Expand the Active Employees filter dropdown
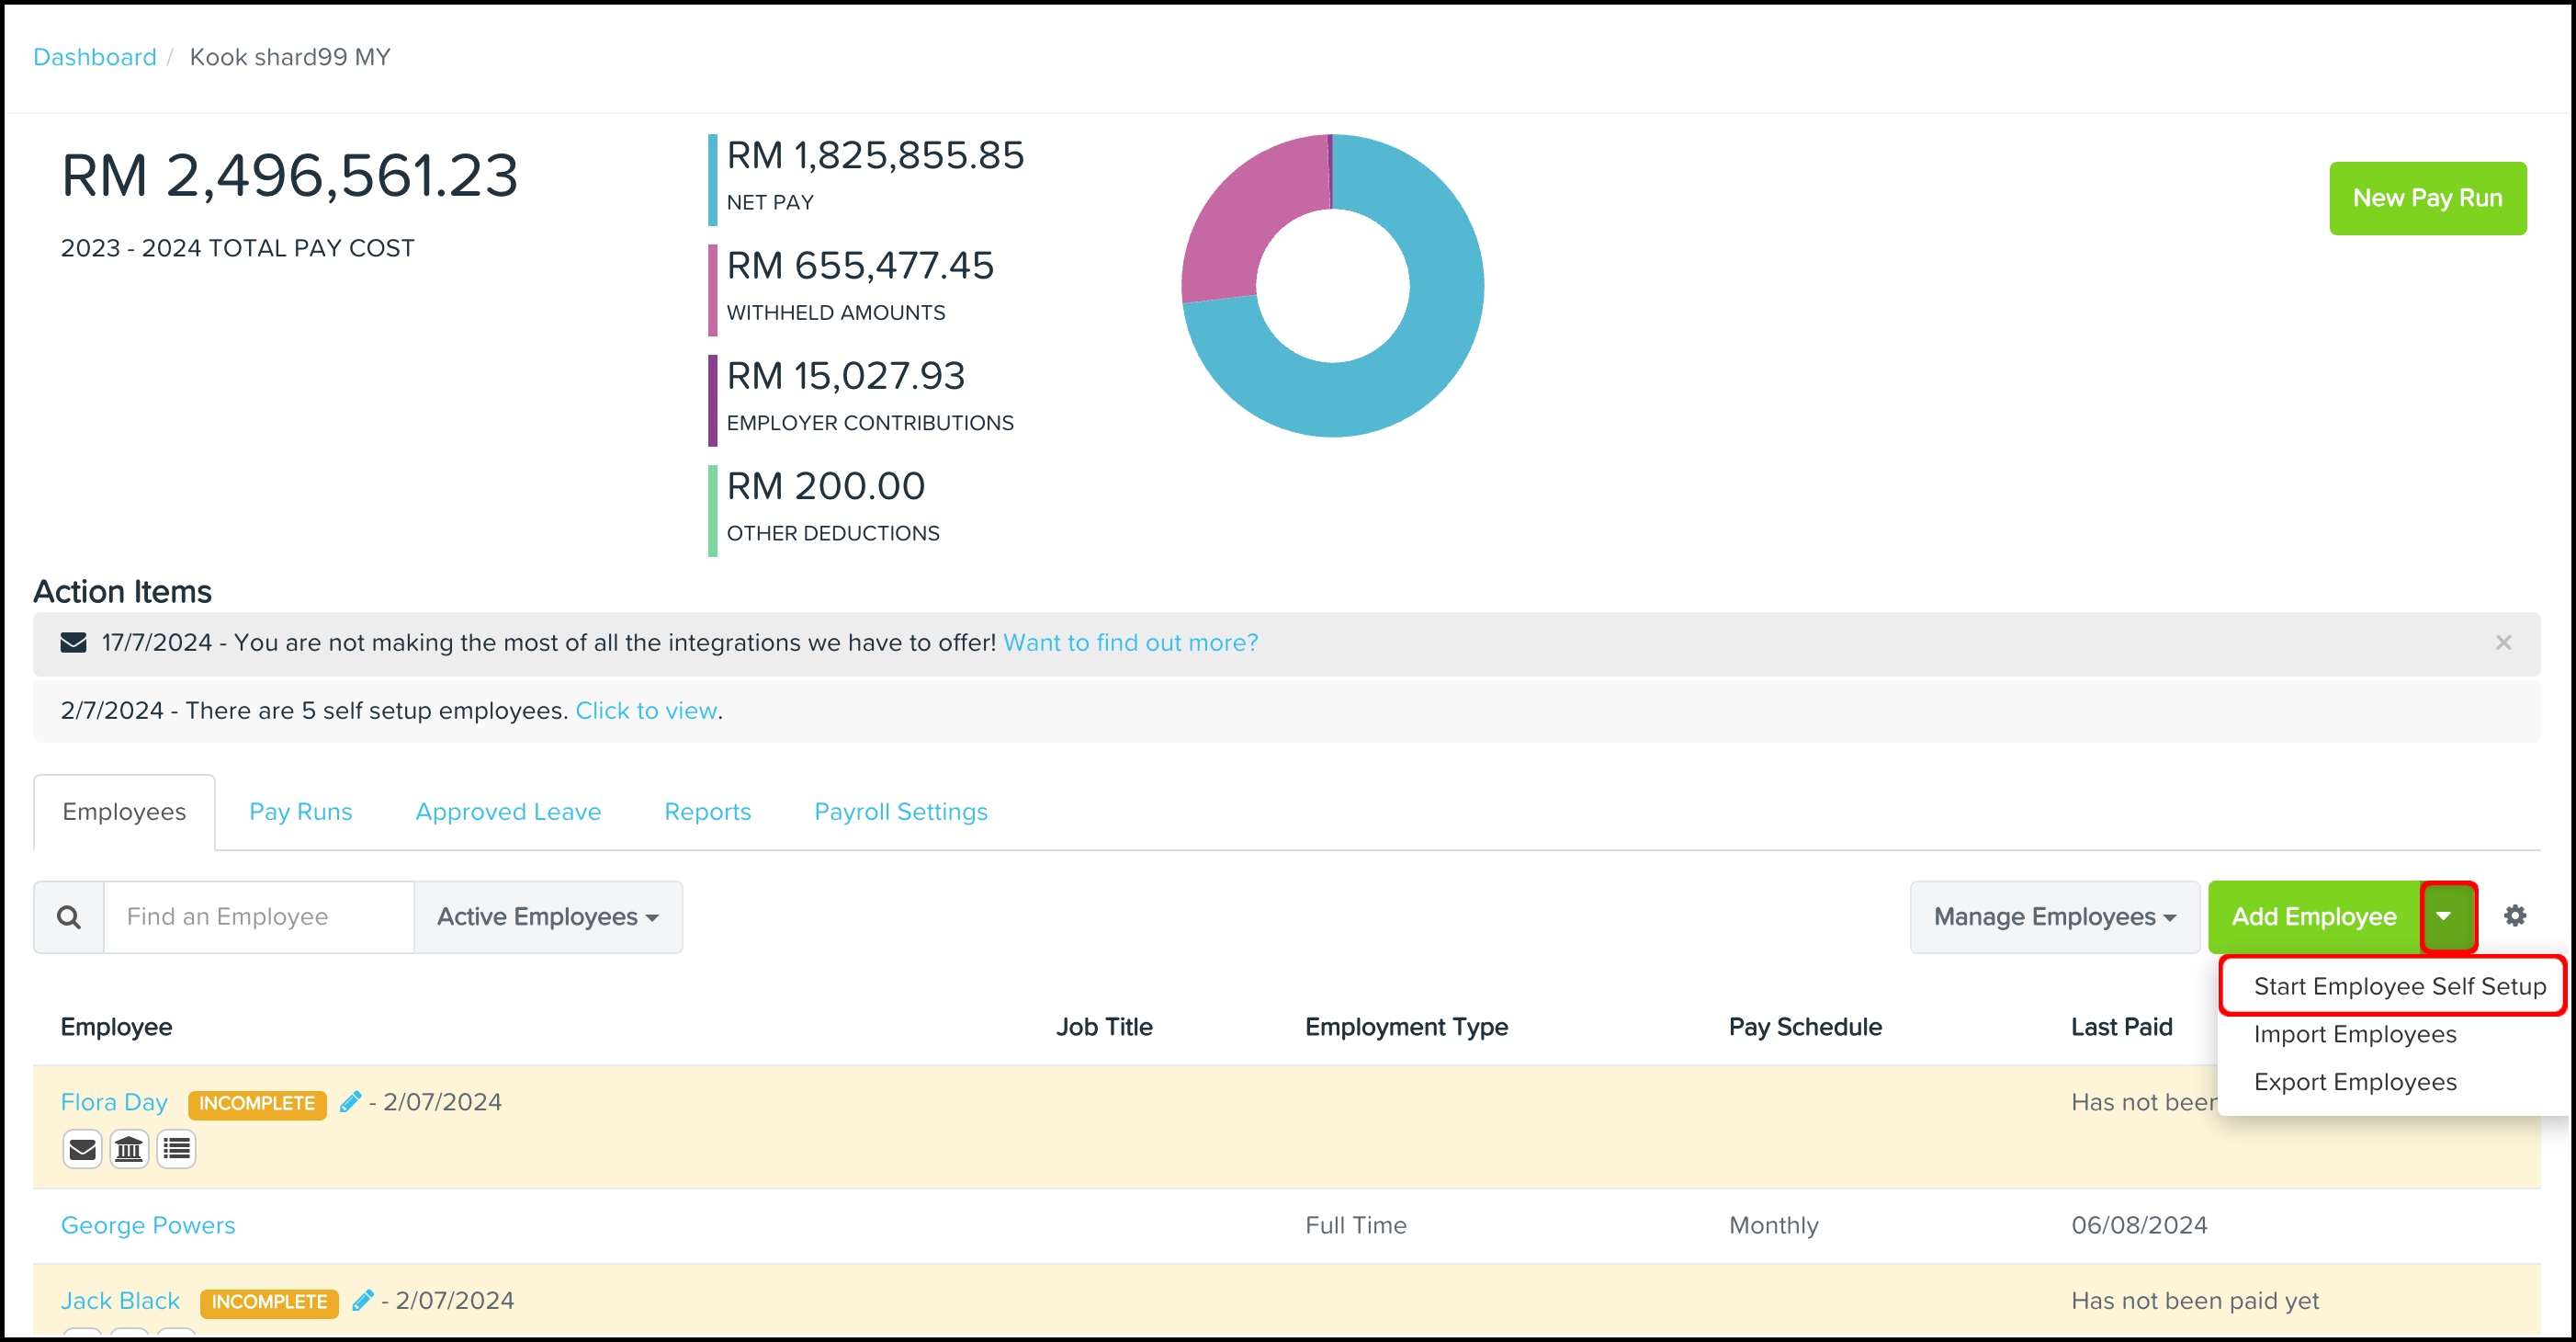This screenshot has height=1342, width=2576. point(547,916)
